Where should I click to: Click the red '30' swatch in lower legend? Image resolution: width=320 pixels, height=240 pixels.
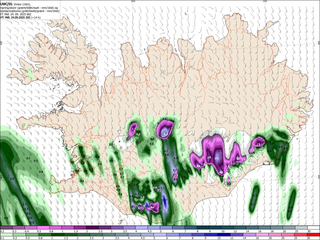(x=313, y=234)
